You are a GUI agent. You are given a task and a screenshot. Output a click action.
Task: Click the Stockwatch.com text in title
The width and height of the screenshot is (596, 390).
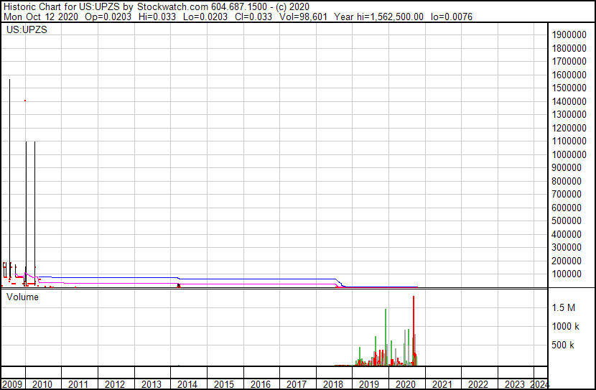tap(172, 7)
